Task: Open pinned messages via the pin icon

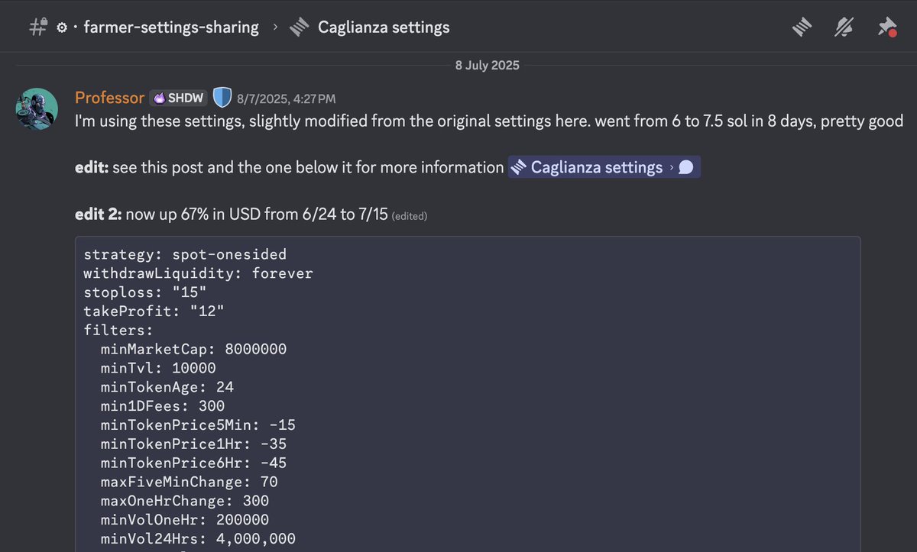Action: tap(886, 27)
